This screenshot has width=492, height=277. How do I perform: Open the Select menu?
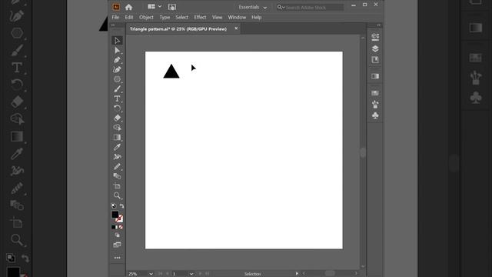[x=181, y=17]
